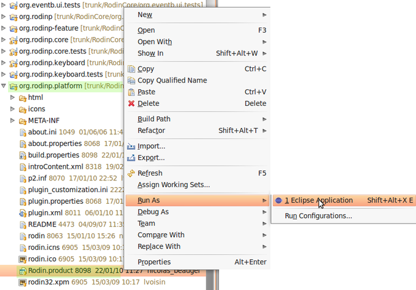
Task: Open the Build Path submenu
Action: click(197, 119)
